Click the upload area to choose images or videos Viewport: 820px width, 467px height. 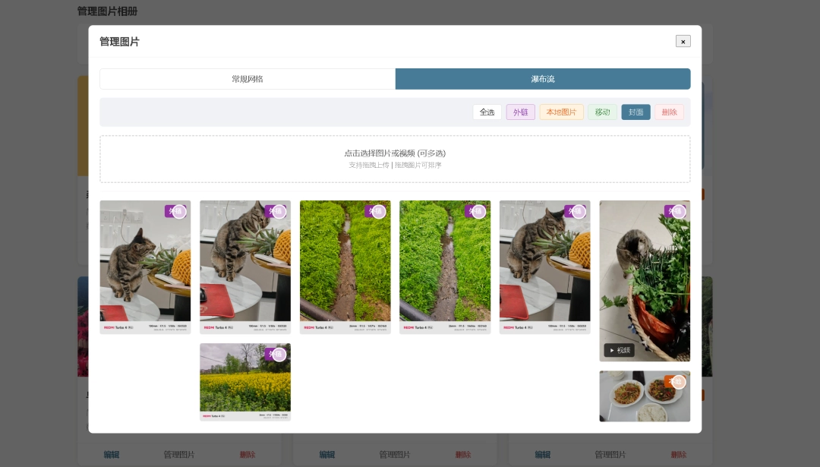pos(395,159)
